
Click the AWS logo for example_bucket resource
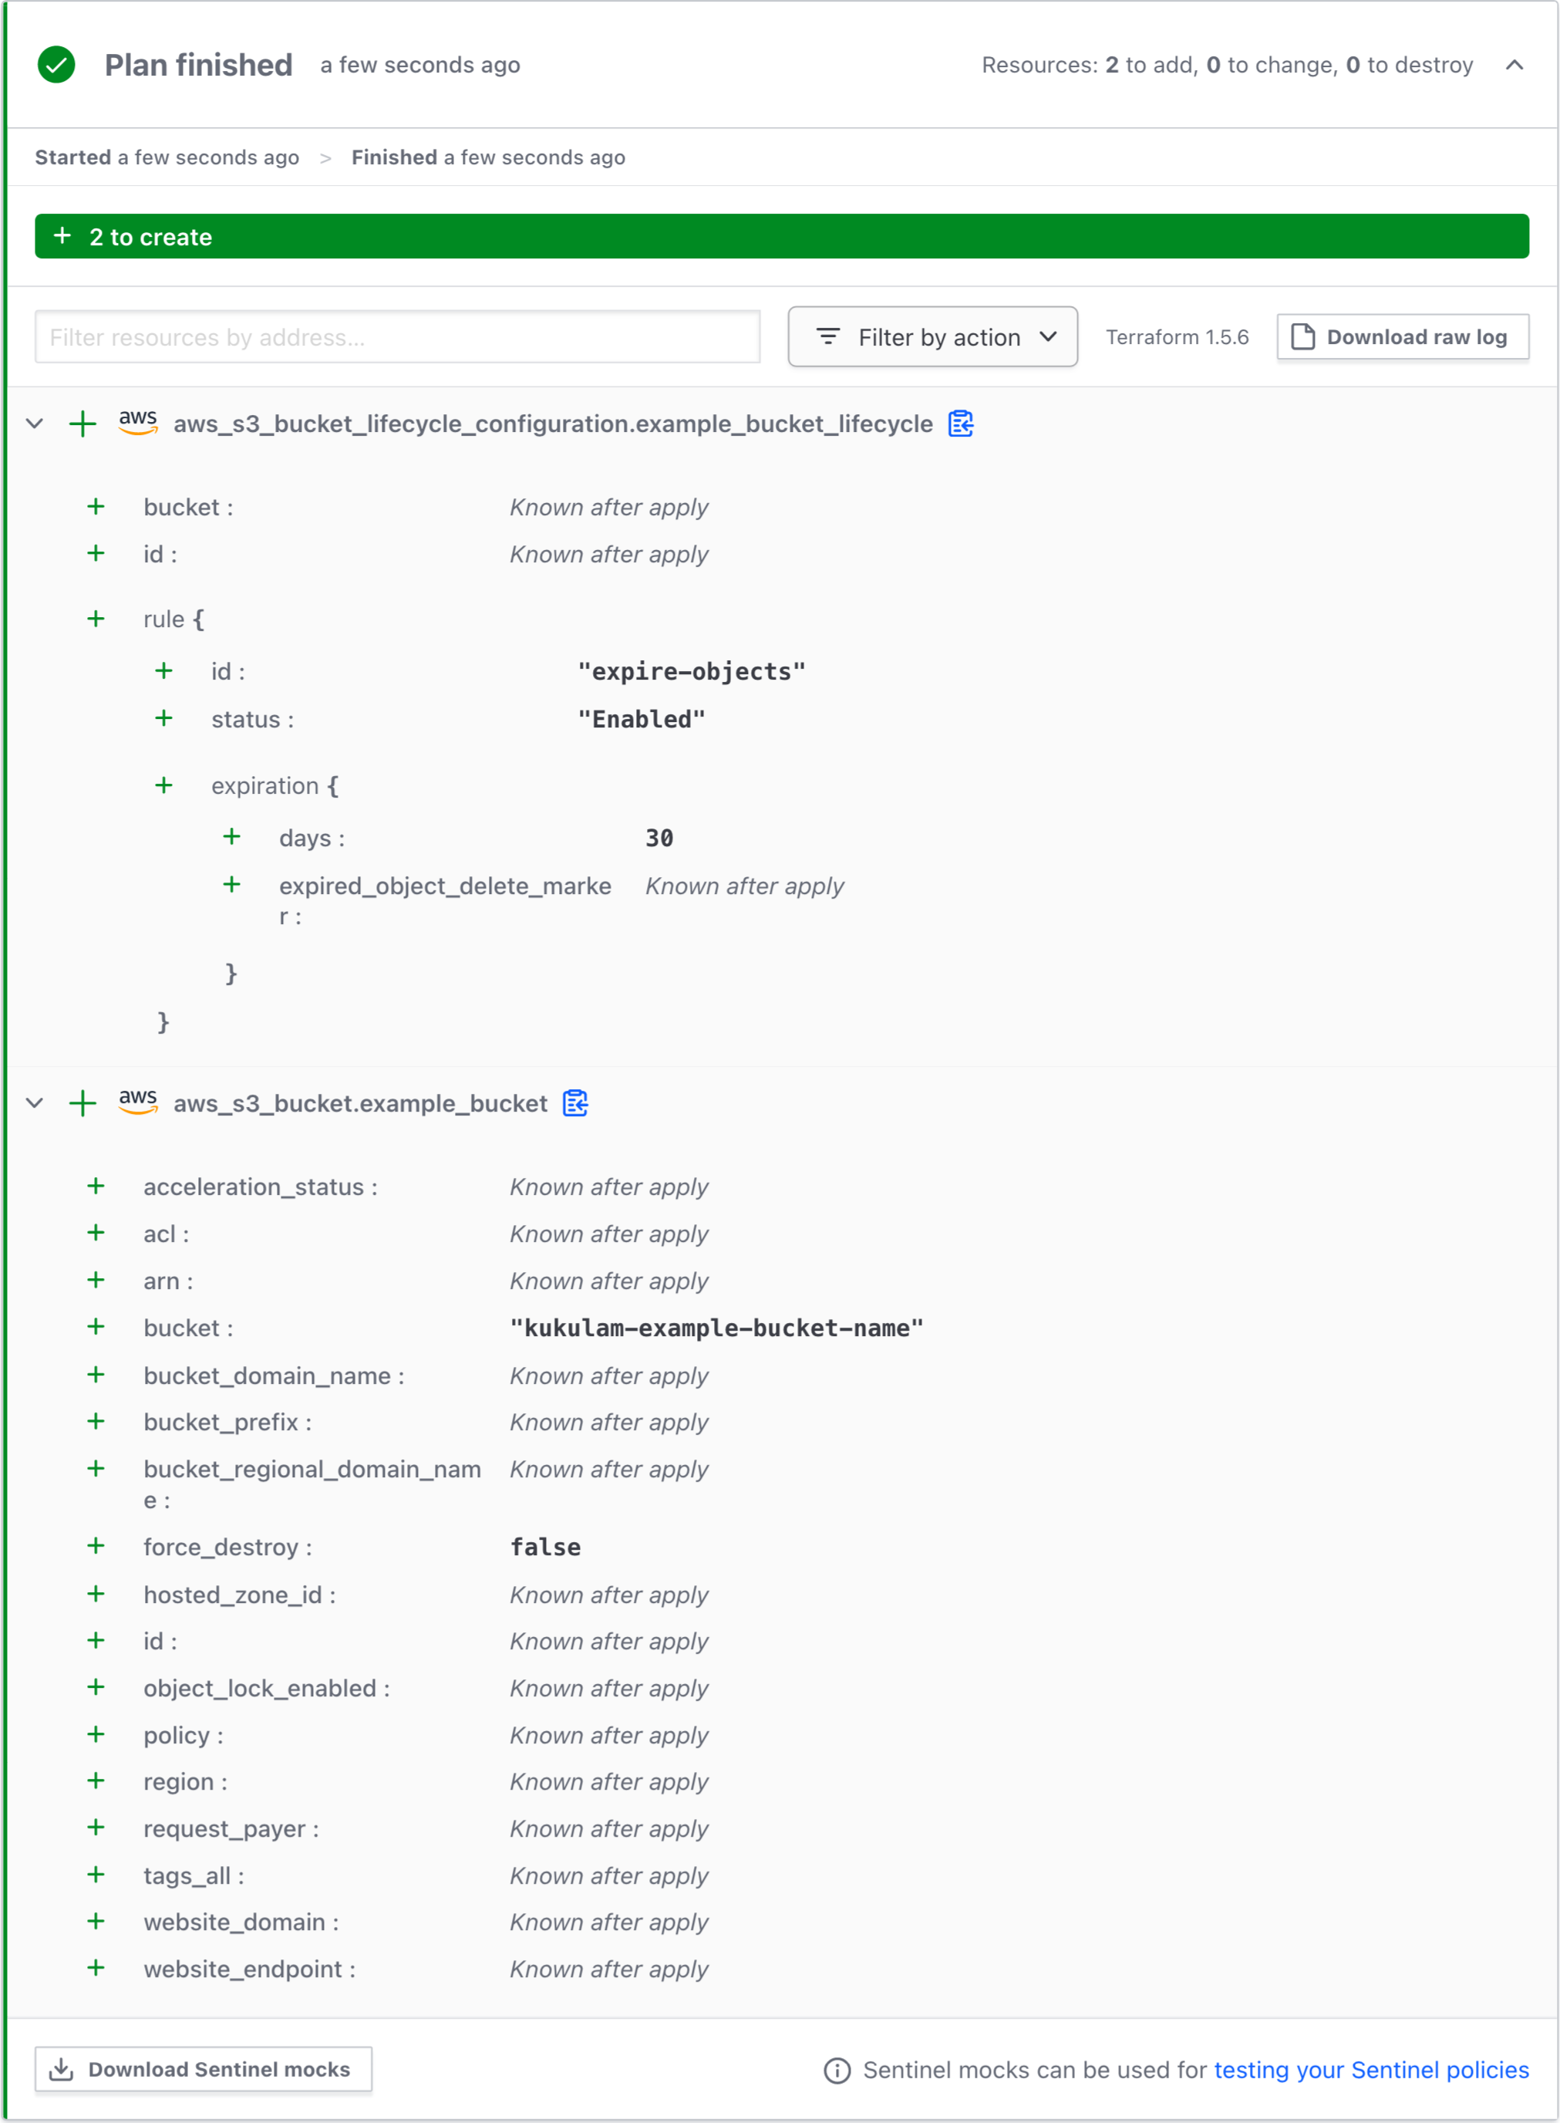(x=138, y=1102)
